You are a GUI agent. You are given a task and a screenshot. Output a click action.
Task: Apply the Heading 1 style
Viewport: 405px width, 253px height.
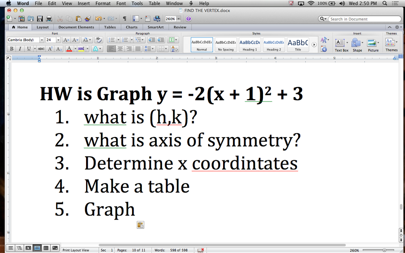point(250,45)
